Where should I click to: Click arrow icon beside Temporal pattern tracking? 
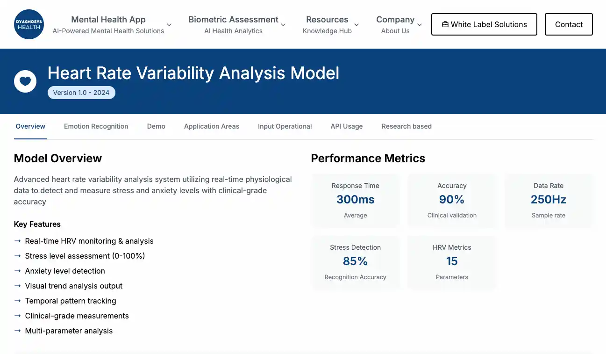18,301
